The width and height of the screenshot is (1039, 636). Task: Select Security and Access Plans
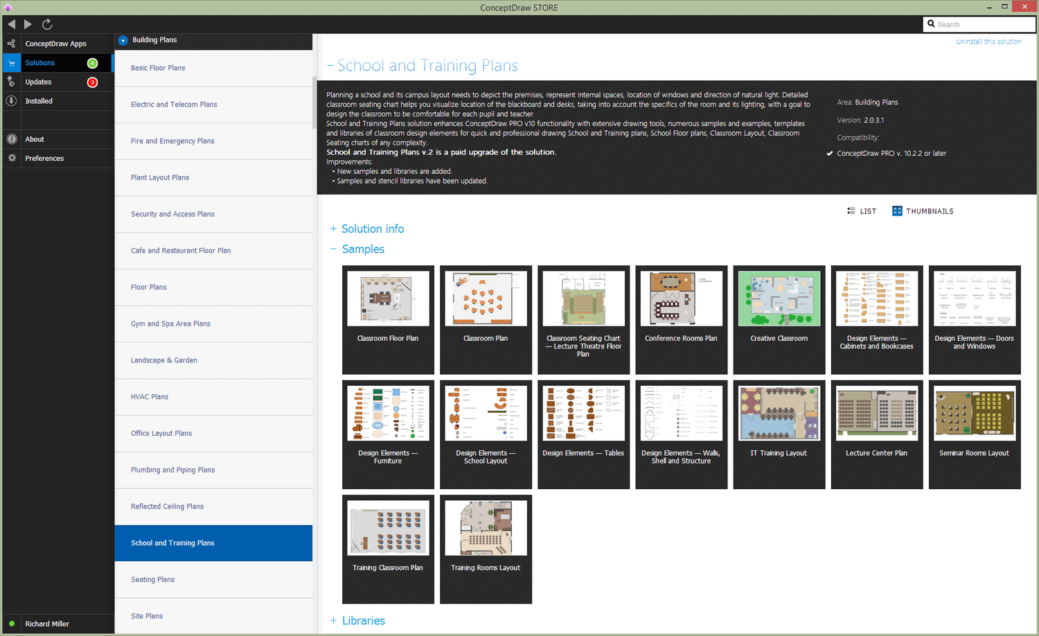click(213, 214)
